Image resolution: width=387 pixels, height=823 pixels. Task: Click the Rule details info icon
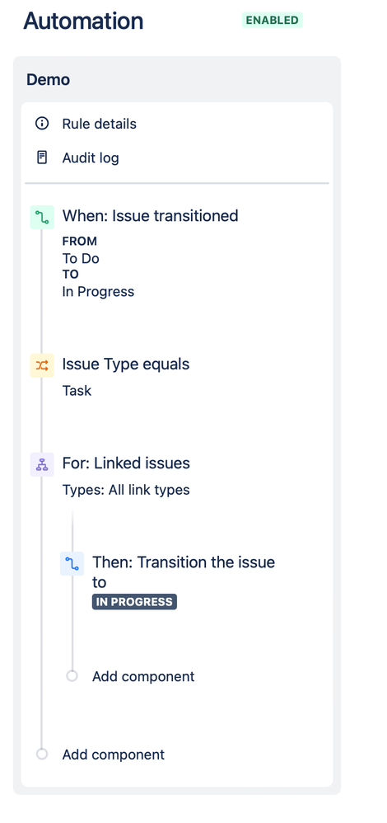[42, 124]
